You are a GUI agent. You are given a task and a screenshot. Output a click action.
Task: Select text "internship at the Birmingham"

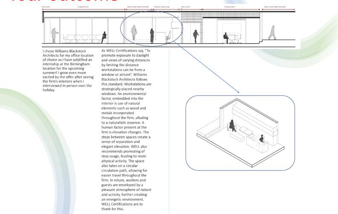[x=66, y=64]
